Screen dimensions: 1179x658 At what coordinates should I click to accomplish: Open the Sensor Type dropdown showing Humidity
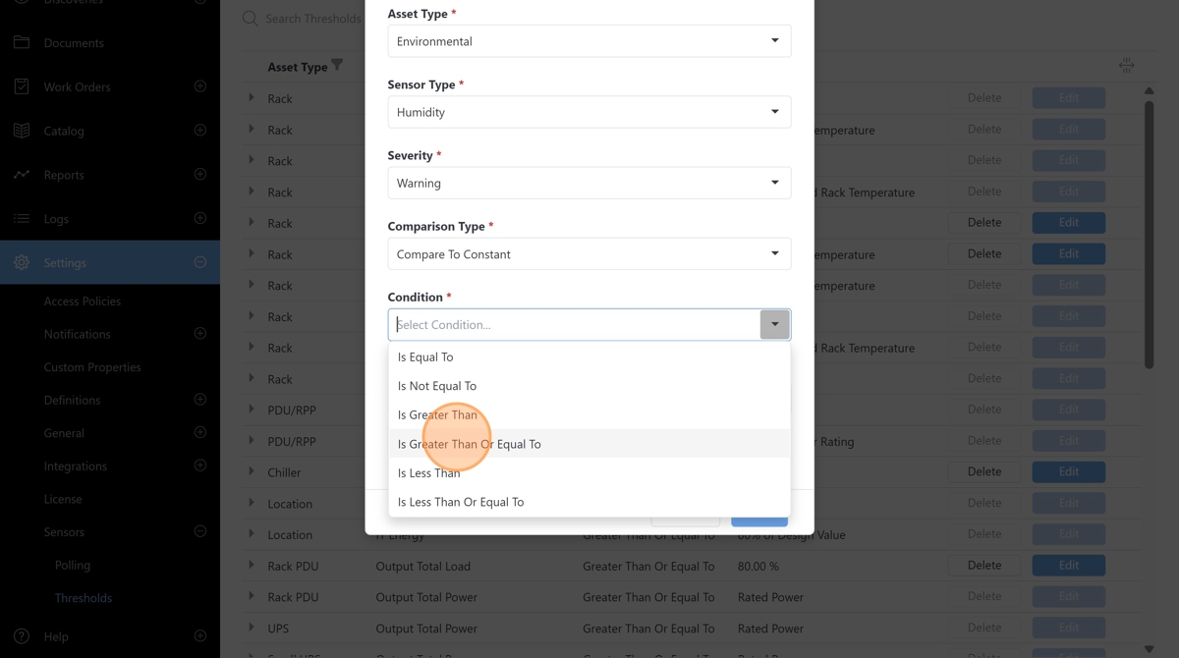(589, 112)
